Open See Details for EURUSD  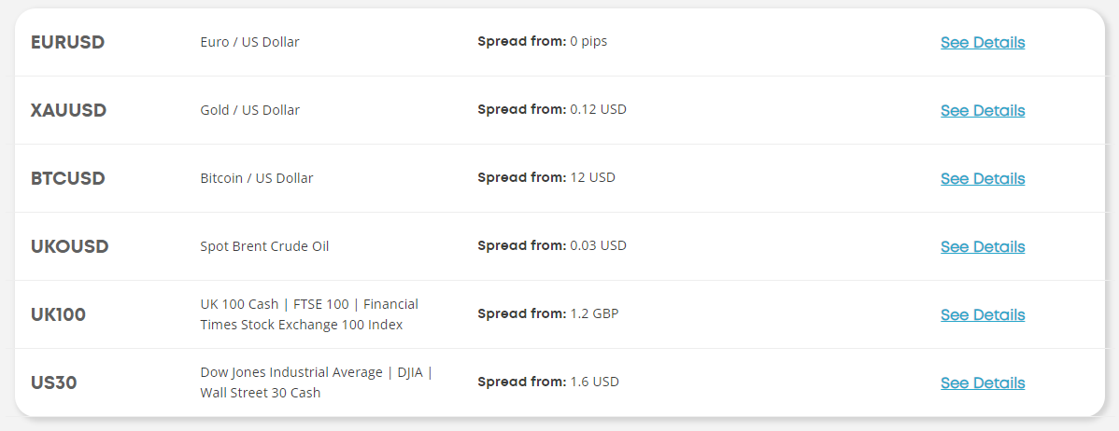(x=983, y=42)
